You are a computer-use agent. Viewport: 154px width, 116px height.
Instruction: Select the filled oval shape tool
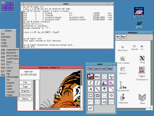pyautogui.click(x=111, y=95)
